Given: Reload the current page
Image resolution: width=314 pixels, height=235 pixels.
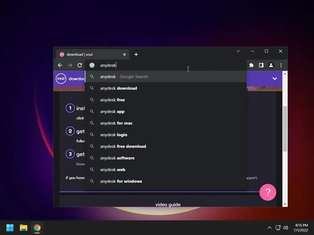Looking at the screenshot, I should pos(80,65).
